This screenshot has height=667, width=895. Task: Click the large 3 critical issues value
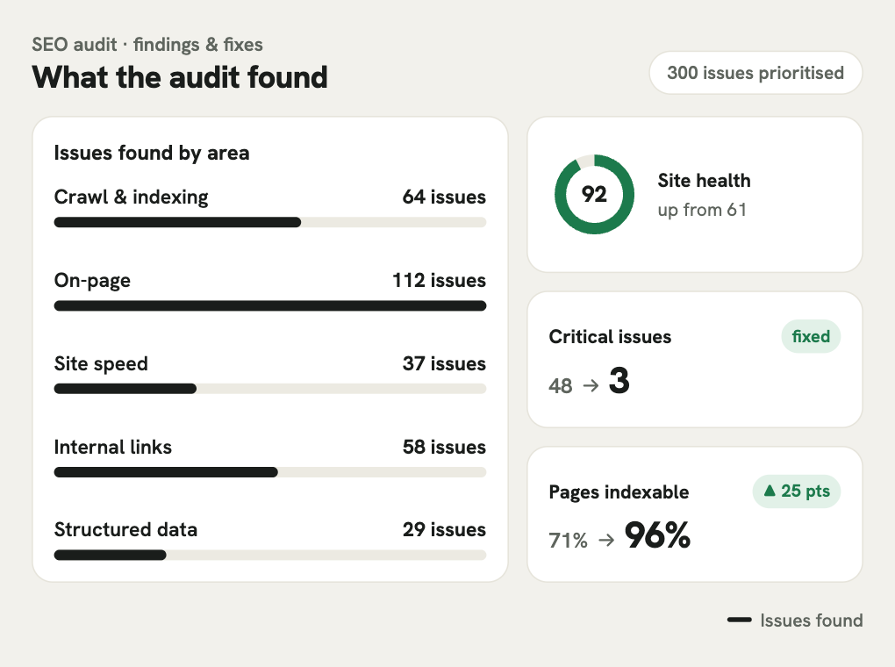click(619, 380)
